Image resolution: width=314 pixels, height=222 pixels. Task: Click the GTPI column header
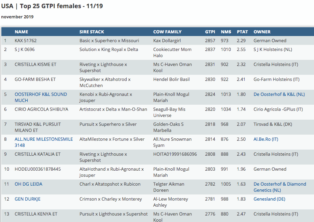(210, 32)
